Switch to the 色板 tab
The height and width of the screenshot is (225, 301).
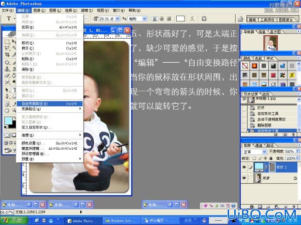(259, 58)
